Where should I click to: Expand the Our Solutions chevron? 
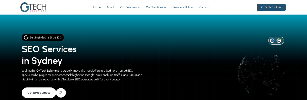[x=165, y=7]
